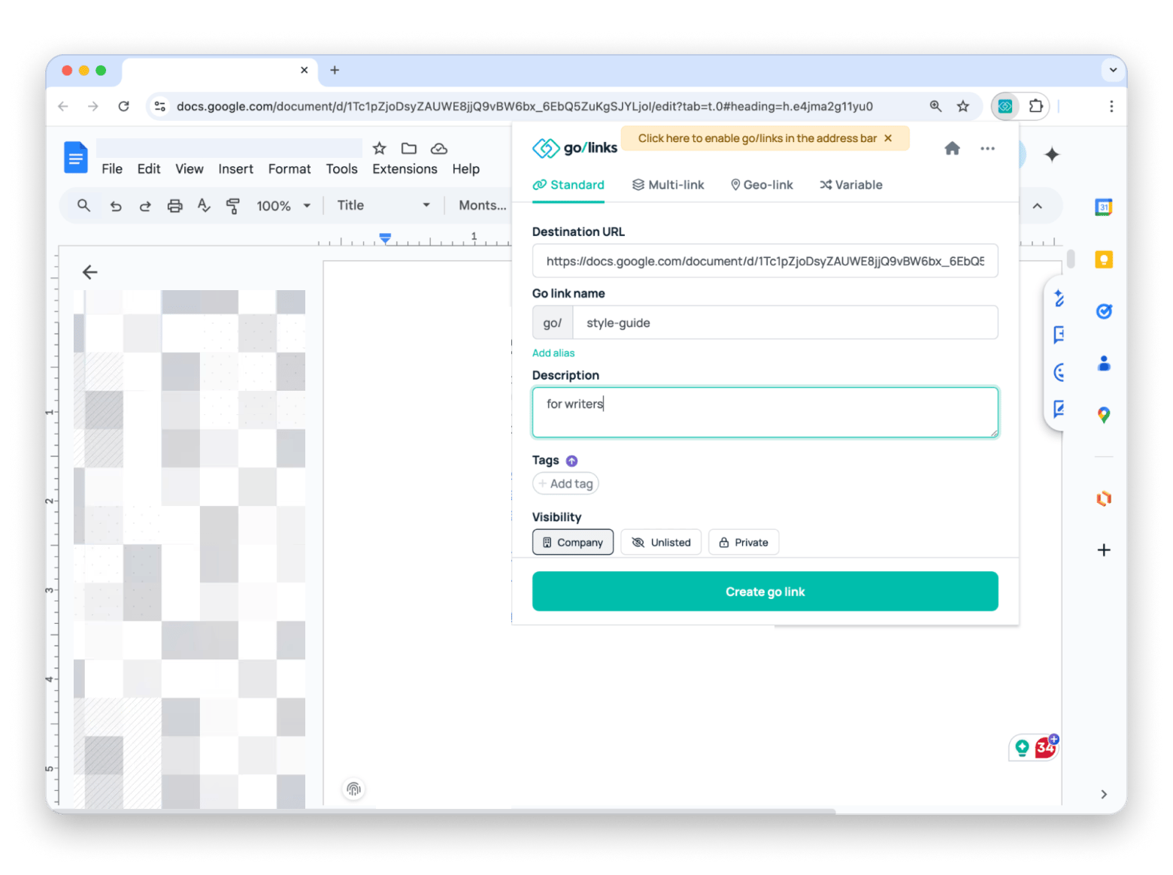Reload the page
Viewport: 1173px width, 875px height.
tap(124, 106)
